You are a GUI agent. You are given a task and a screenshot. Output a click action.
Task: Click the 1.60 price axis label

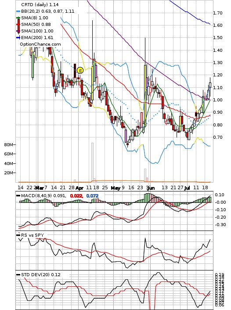(x=218, y=25)
